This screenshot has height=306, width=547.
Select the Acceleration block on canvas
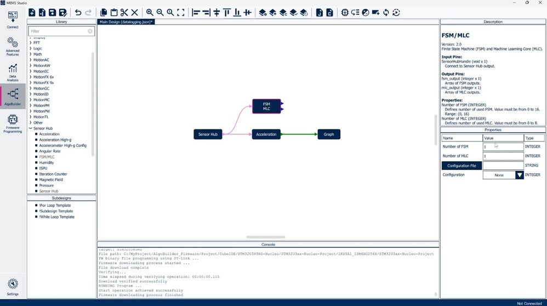coord(266,134)
